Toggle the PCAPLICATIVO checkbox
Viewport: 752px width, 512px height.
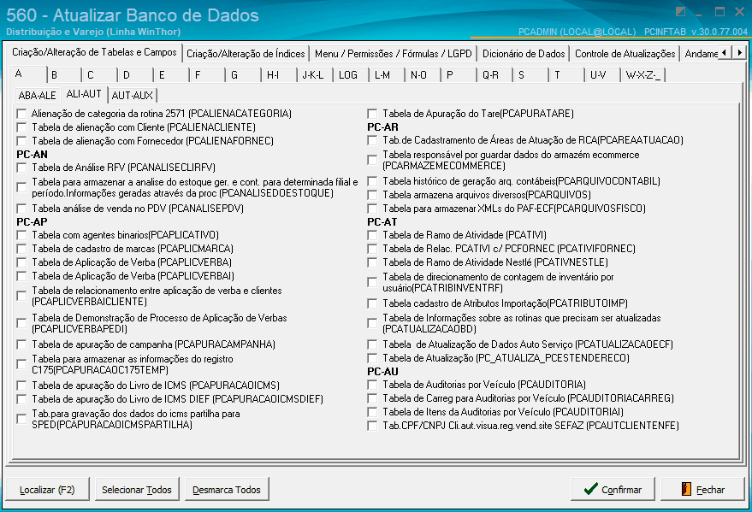coord(21,235)
